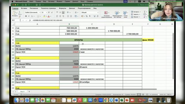The image size is (185, 104).
Task: Open the Формулы ribbon tab
Action: click(x=62, y=8)
